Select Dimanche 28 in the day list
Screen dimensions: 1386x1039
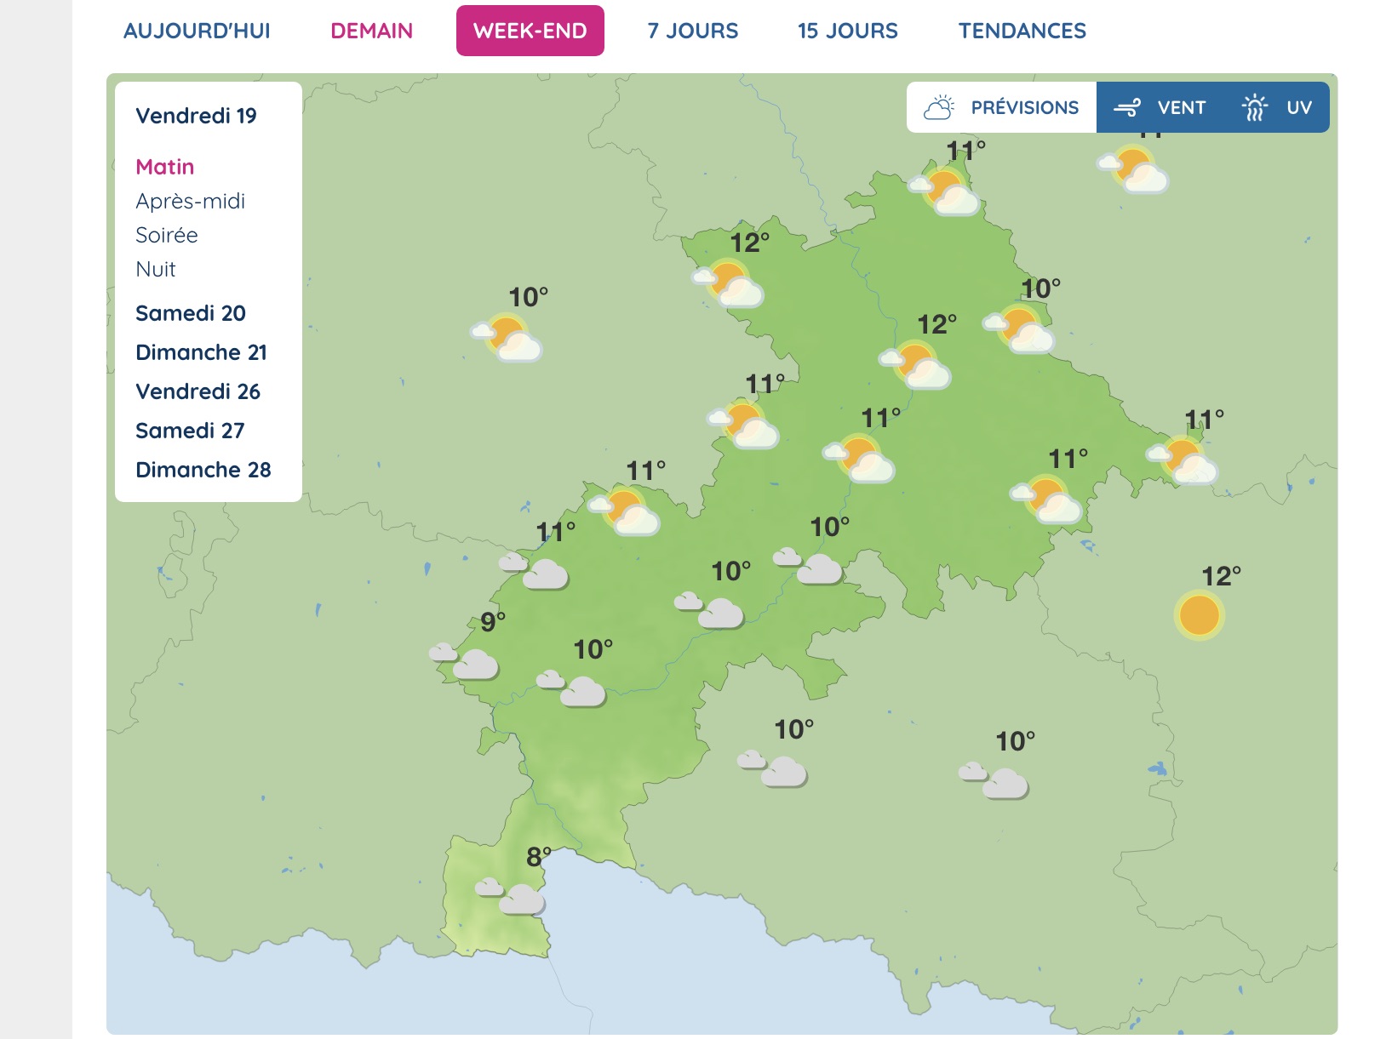coord(203,470)
